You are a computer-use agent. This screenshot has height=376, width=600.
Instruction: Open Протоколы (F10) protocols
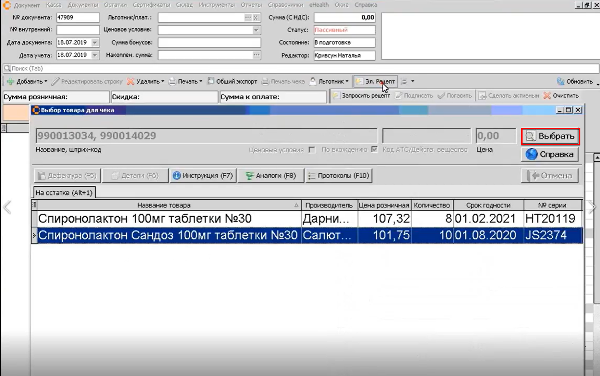click(339, 176)
